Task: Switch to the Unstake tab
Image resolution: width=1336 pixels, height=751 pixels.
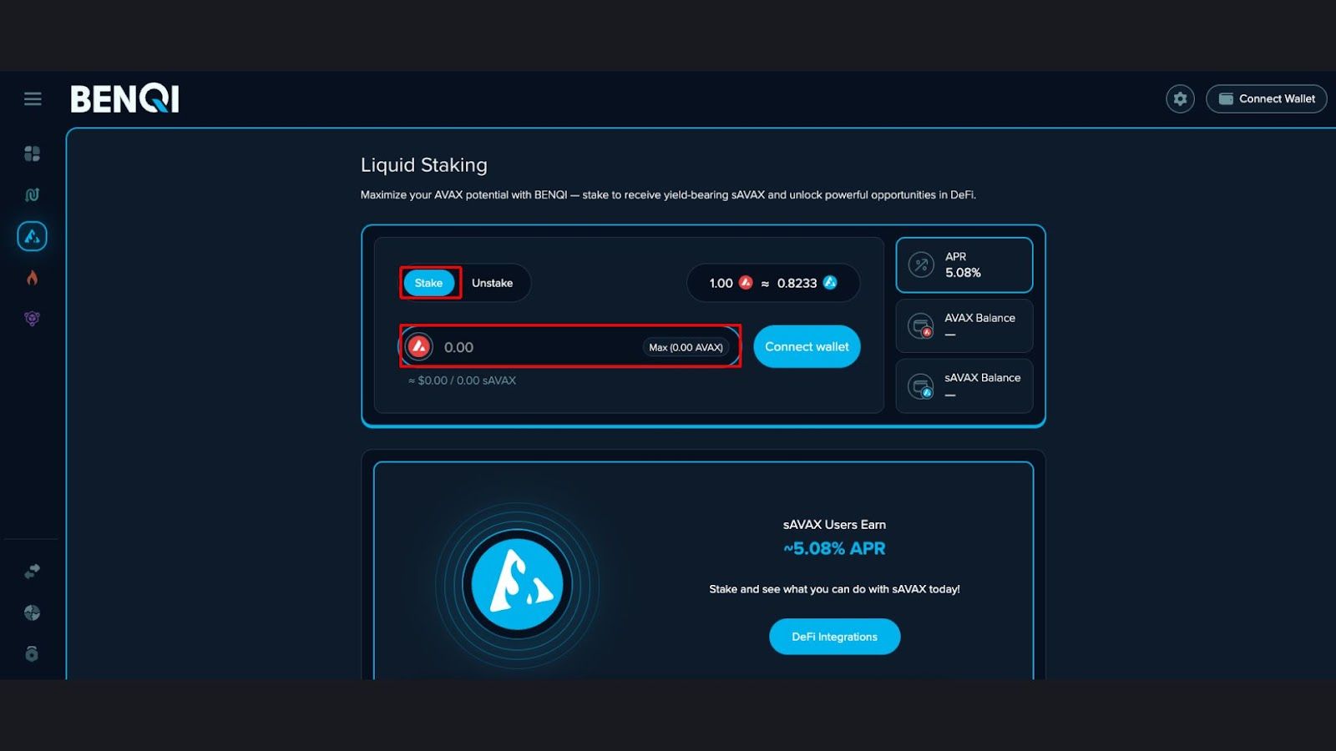Action: tap(492, 283)
